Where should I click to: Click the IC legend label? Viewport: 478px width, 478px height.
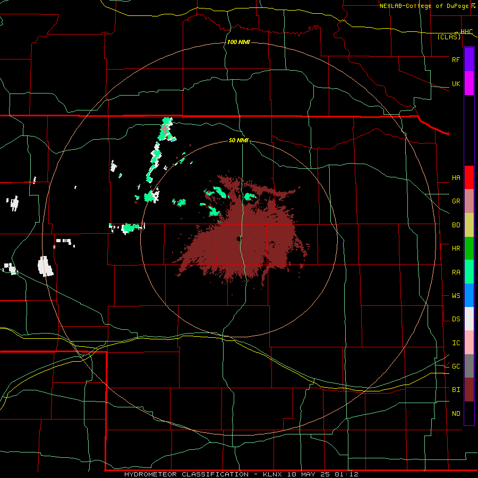(456, 343)
